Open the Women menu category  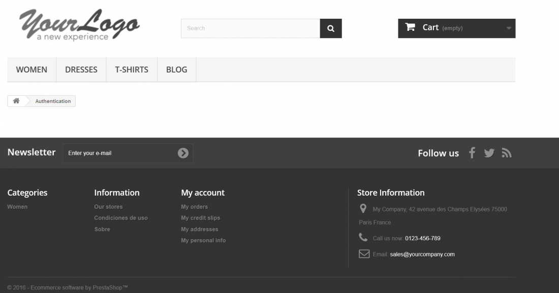click(x=32, y=69)
